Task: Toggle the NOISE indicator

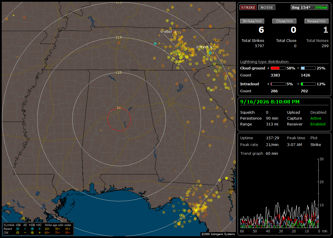Action: pos(267,7)
